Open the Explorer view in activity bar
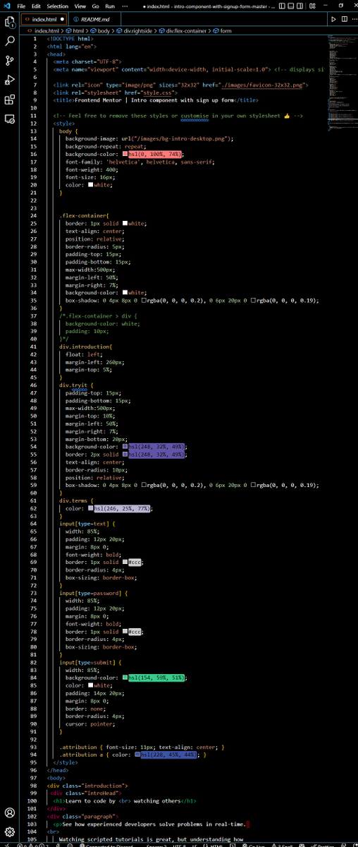The width and height of the screenshot is (358, 847). 9,23
